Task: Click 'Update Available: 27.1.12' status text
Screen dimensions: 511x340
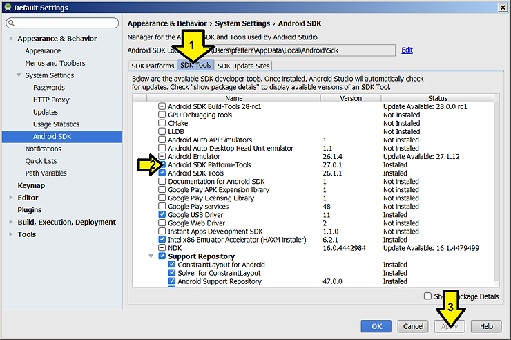Action: click(421, 156)
